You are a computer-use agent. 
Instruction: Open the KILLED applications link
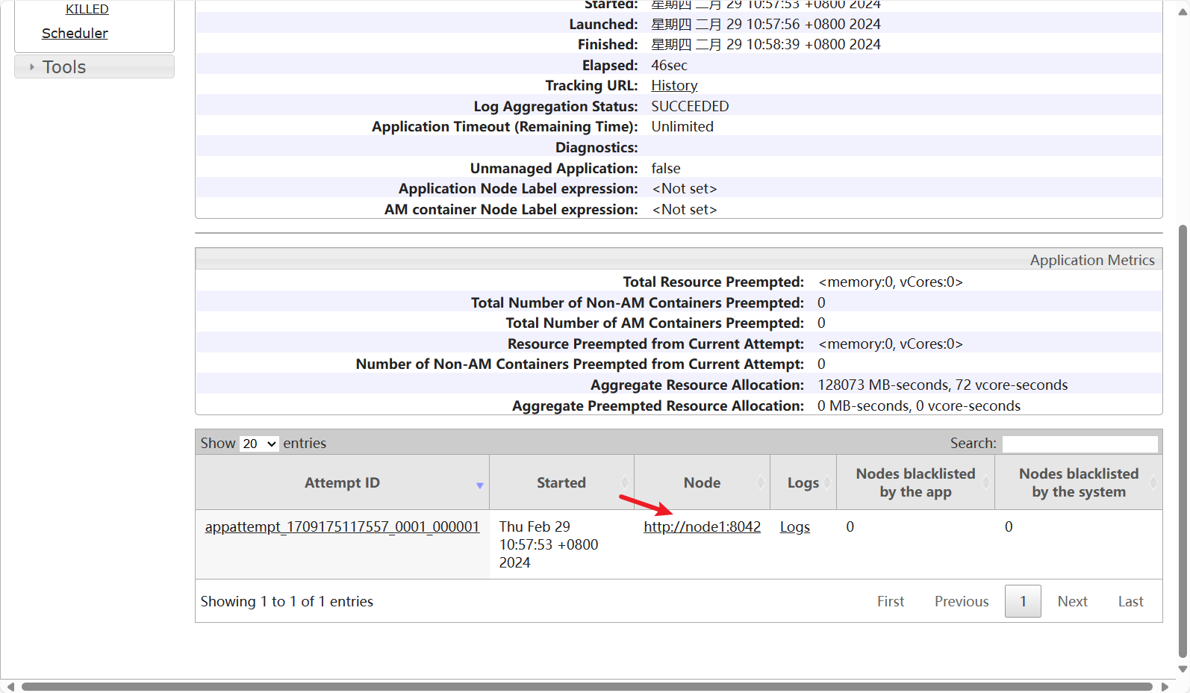point(87,9)
